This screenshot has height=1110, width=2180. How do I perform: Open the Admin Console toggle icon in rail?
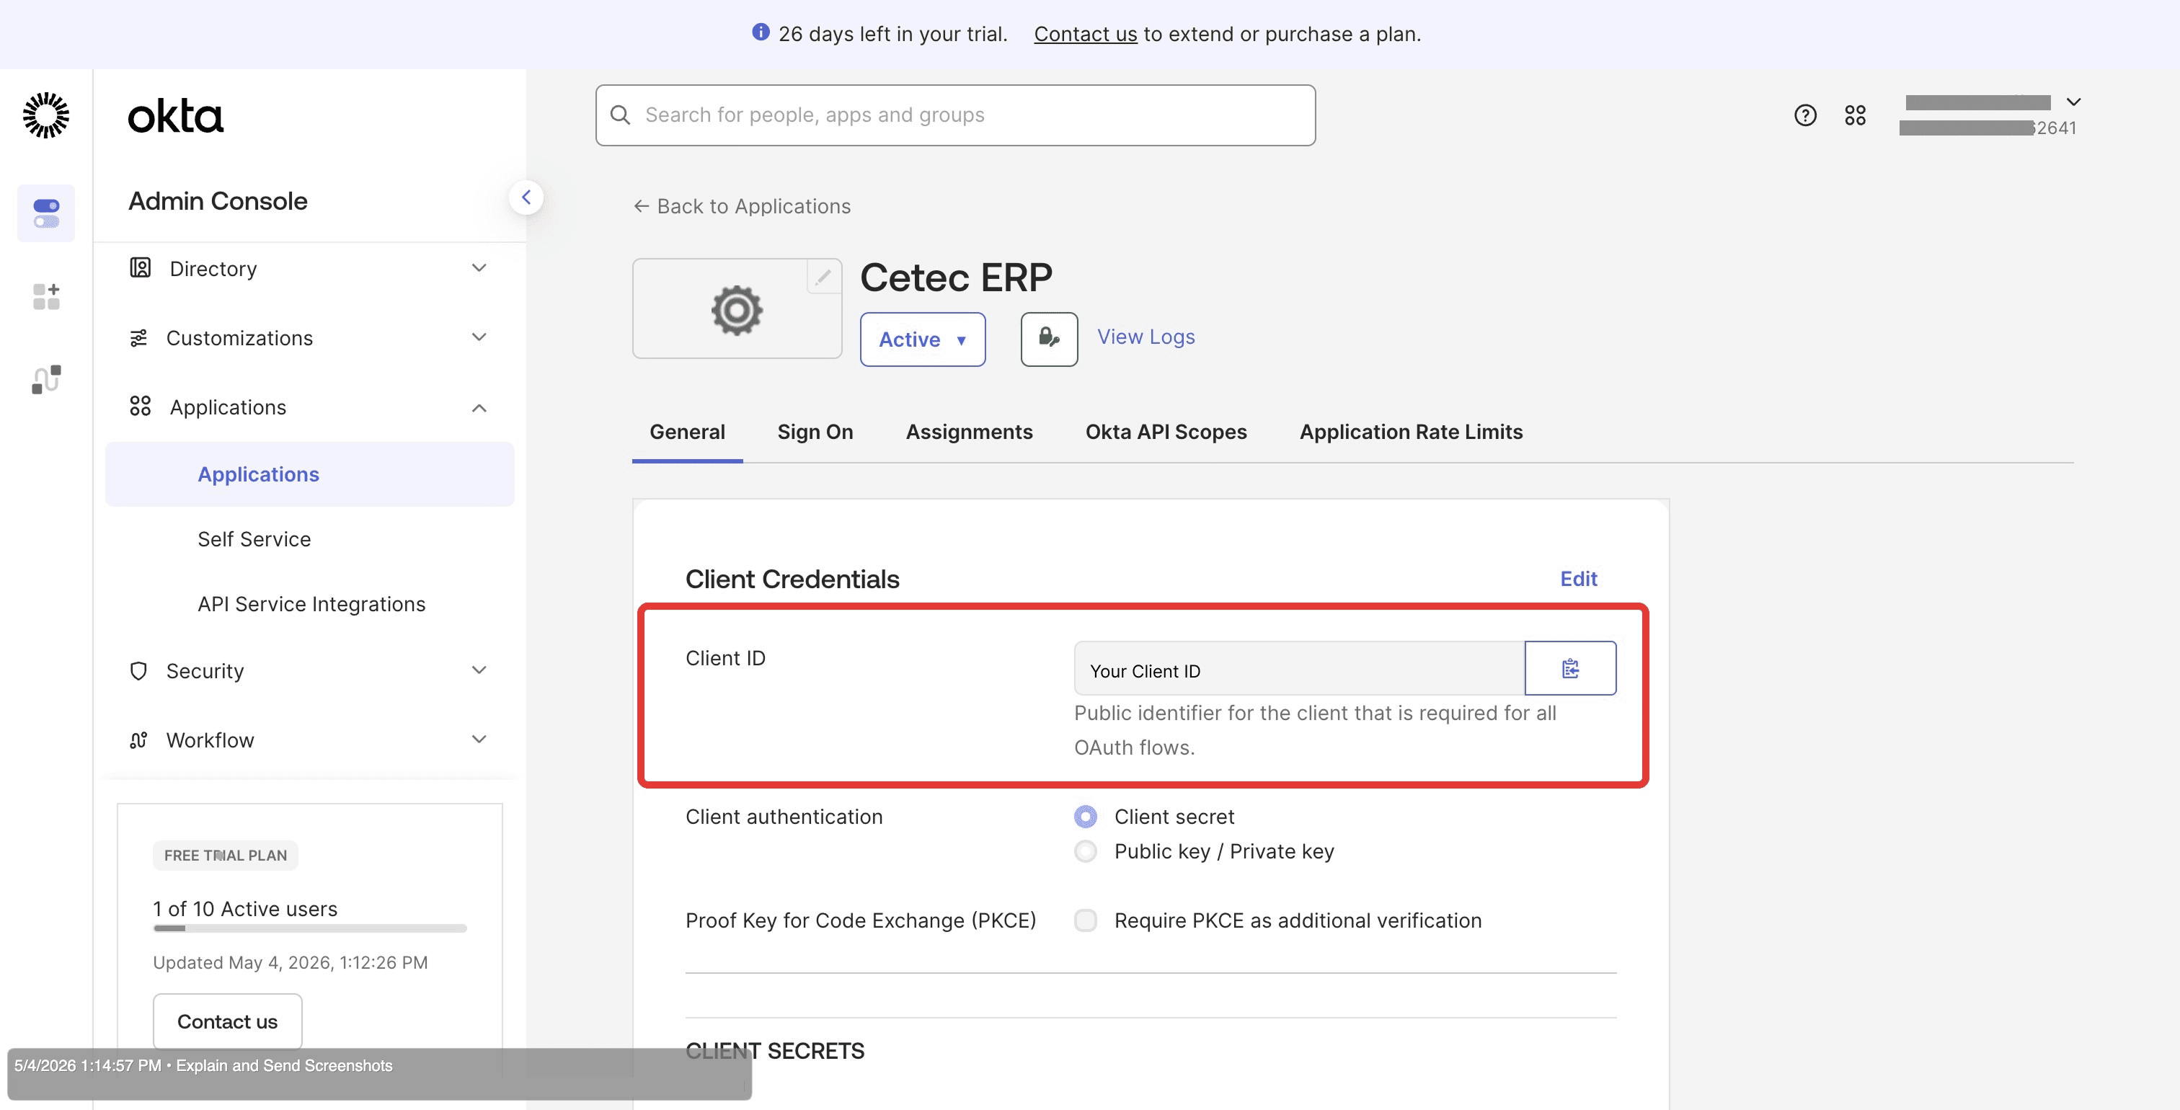click(45, 213)
